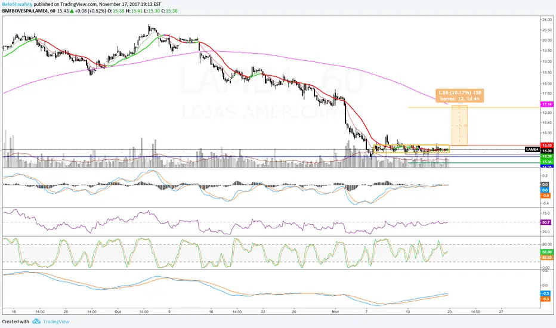Click the magenta 17.14 moving average price tag
This screenshot has width=556, height=328.
click(x=546, y=104)
